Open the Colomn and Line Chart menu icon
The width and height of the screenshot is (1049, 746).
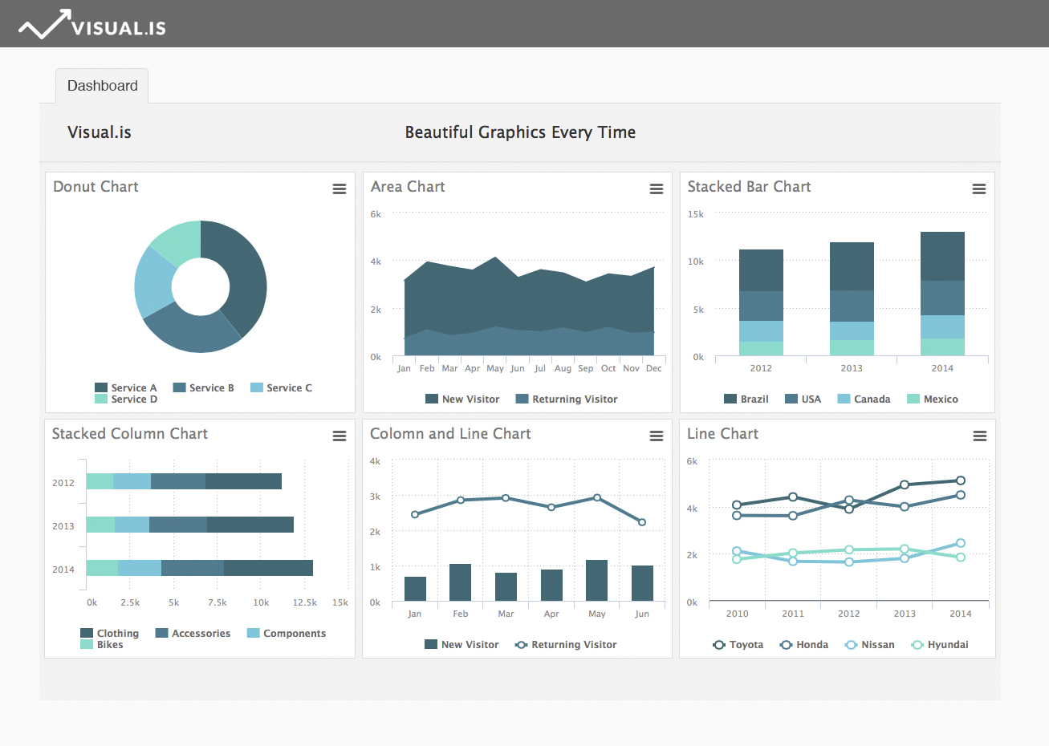(x=657, y=436)
